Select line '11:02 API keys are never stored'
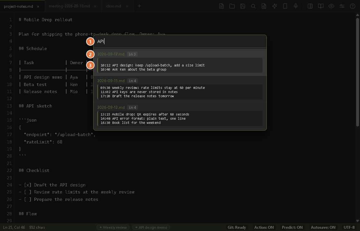This screenshot has height=231, width=360. 139,92
